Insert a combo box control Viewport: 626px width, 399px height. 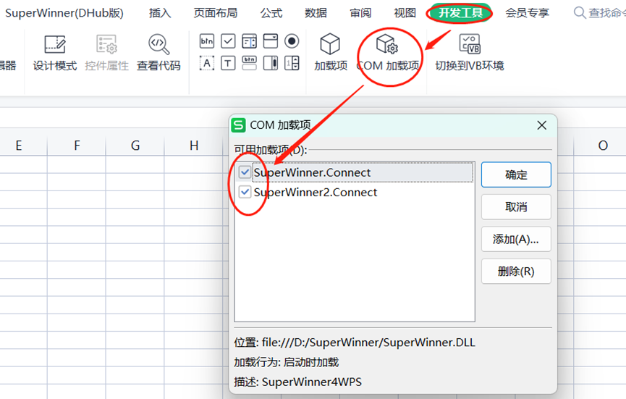(270, 41)
